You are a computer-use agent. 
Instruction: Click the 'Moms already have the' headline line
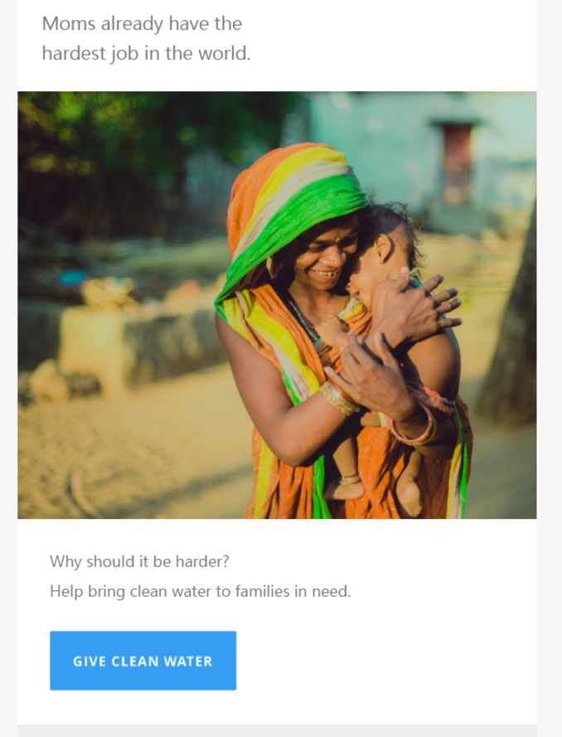(142, 23)
